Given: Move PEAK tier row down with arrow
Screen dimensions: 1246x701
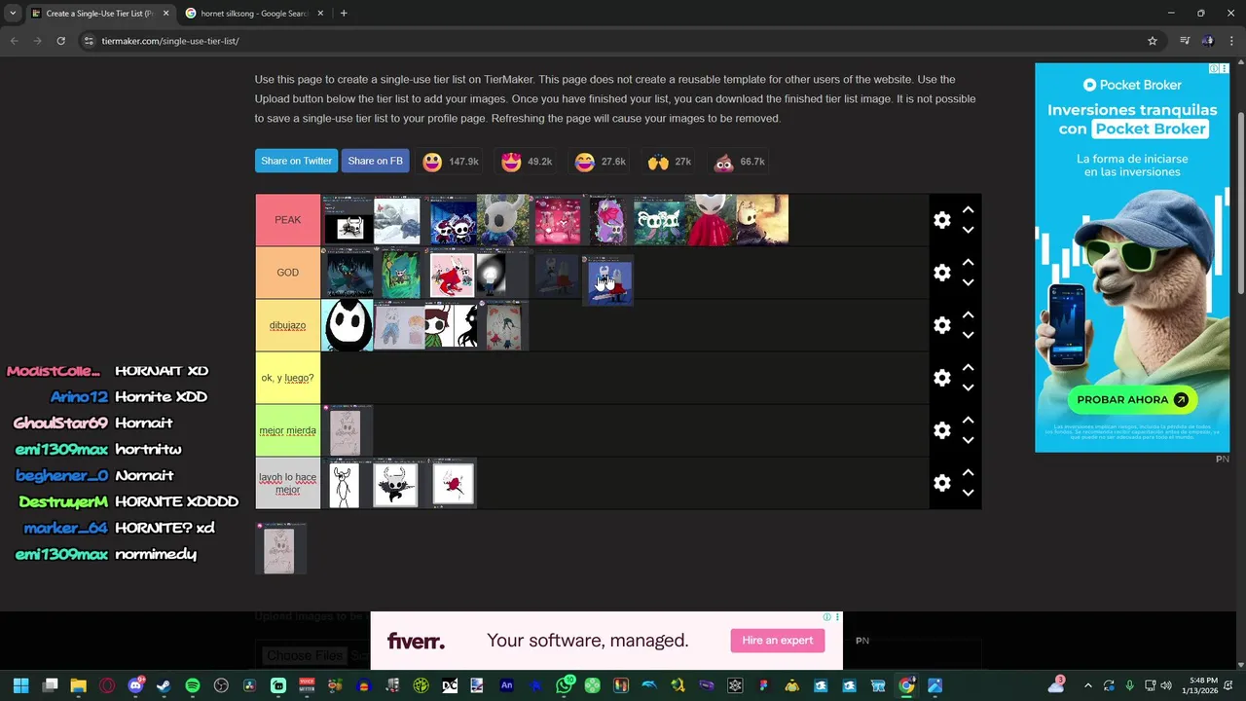Looking at the screenshot, I should point(968,230).
